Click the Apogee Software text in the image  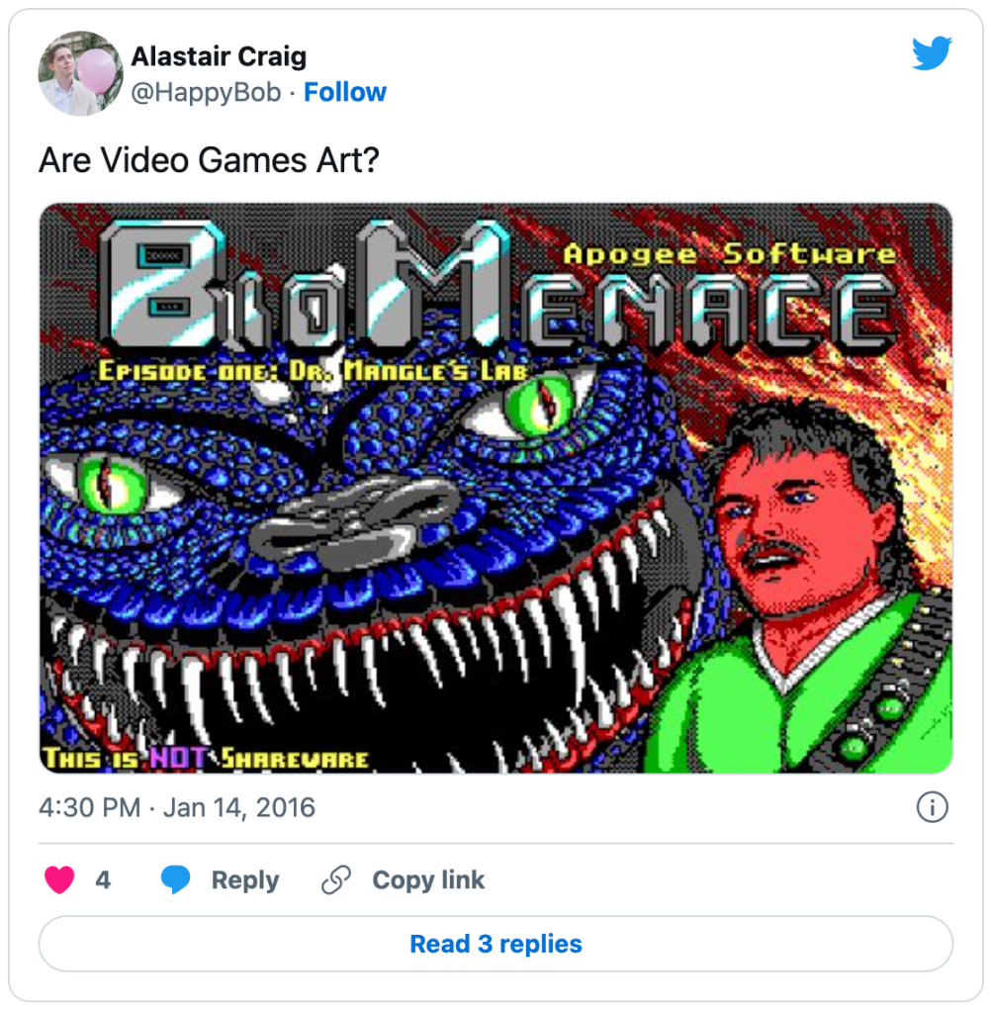click(x=730, y=255)
